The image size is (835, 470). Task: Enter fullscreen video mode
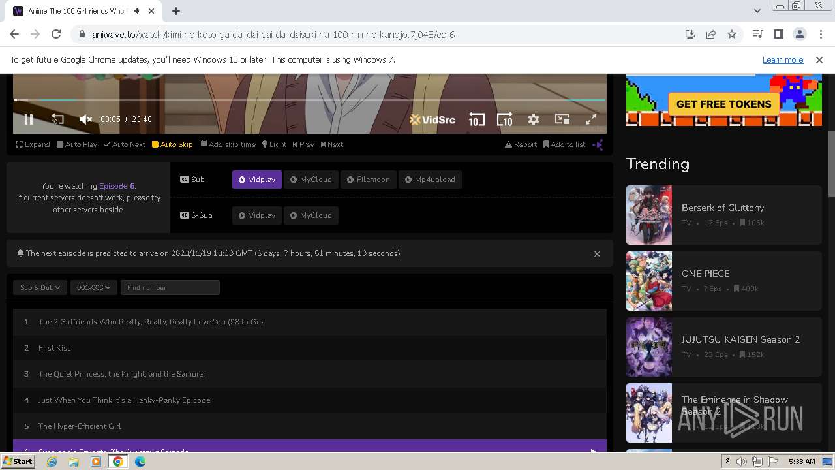pyautogui.click(x=590, y=119)
